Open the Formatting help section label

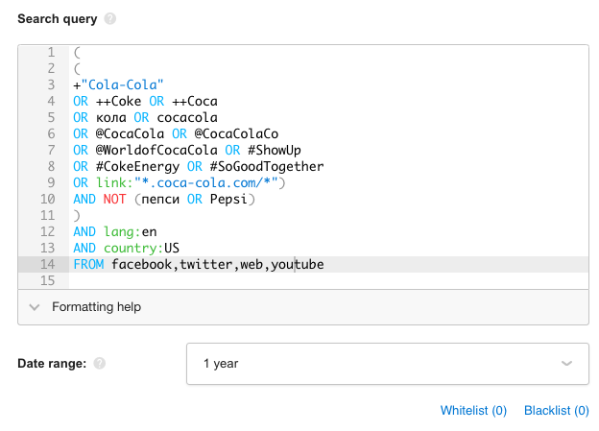pyautogui.click(x=96, y=307)
